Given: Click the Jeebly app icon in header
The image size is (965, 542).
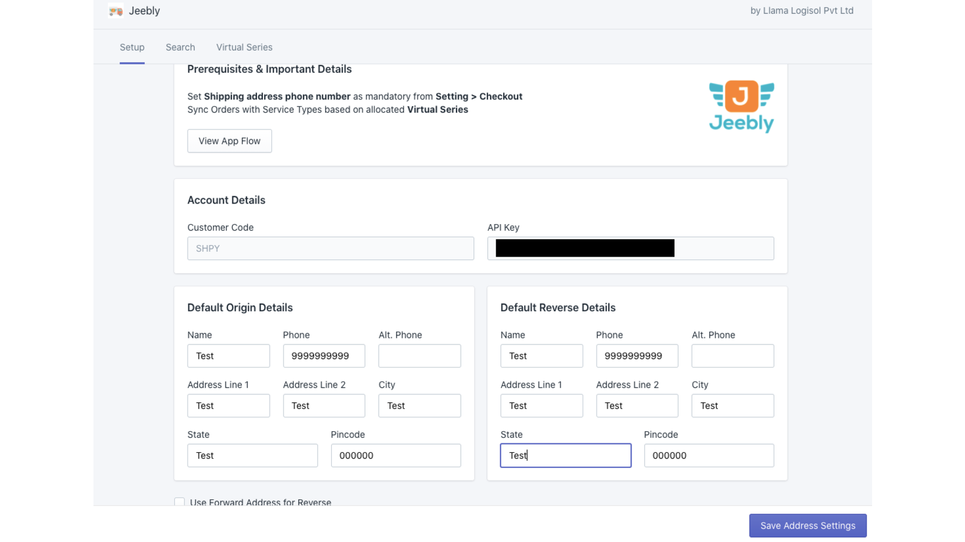Looking at the screenshot, I should pyautogui.click(x=115, y=10).
